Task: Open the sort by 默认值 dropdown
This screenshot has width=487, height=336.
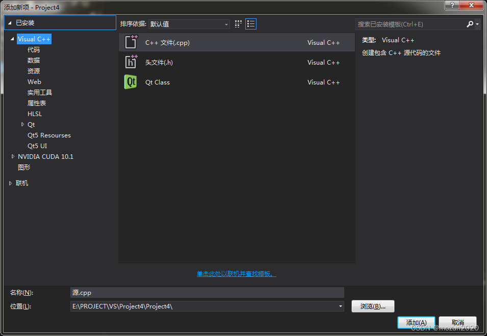Action: coord(189,24)
